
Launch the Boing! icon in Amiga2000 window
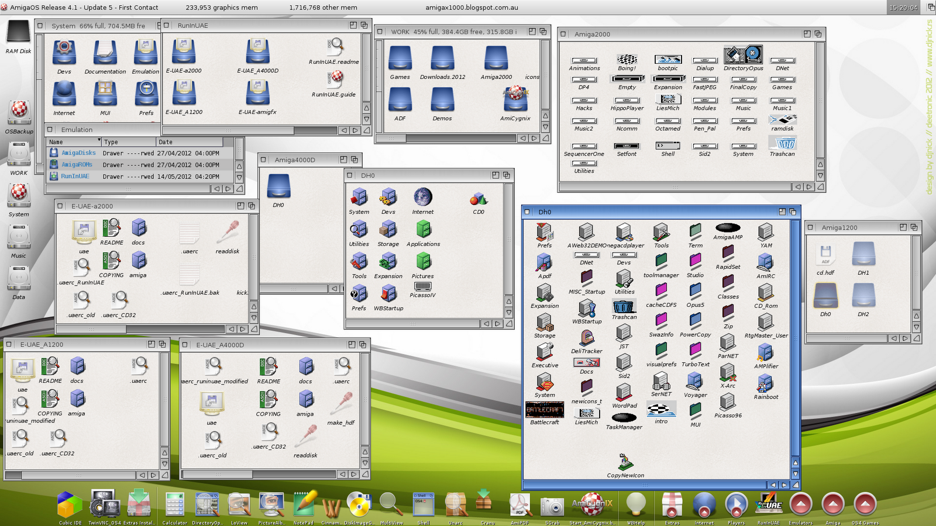tap(627, 59)
